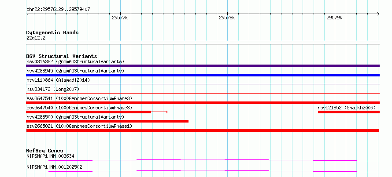Open the nsv521852 (Shaikh2009) label
392x177 pixels.
(x=347, y=108)
